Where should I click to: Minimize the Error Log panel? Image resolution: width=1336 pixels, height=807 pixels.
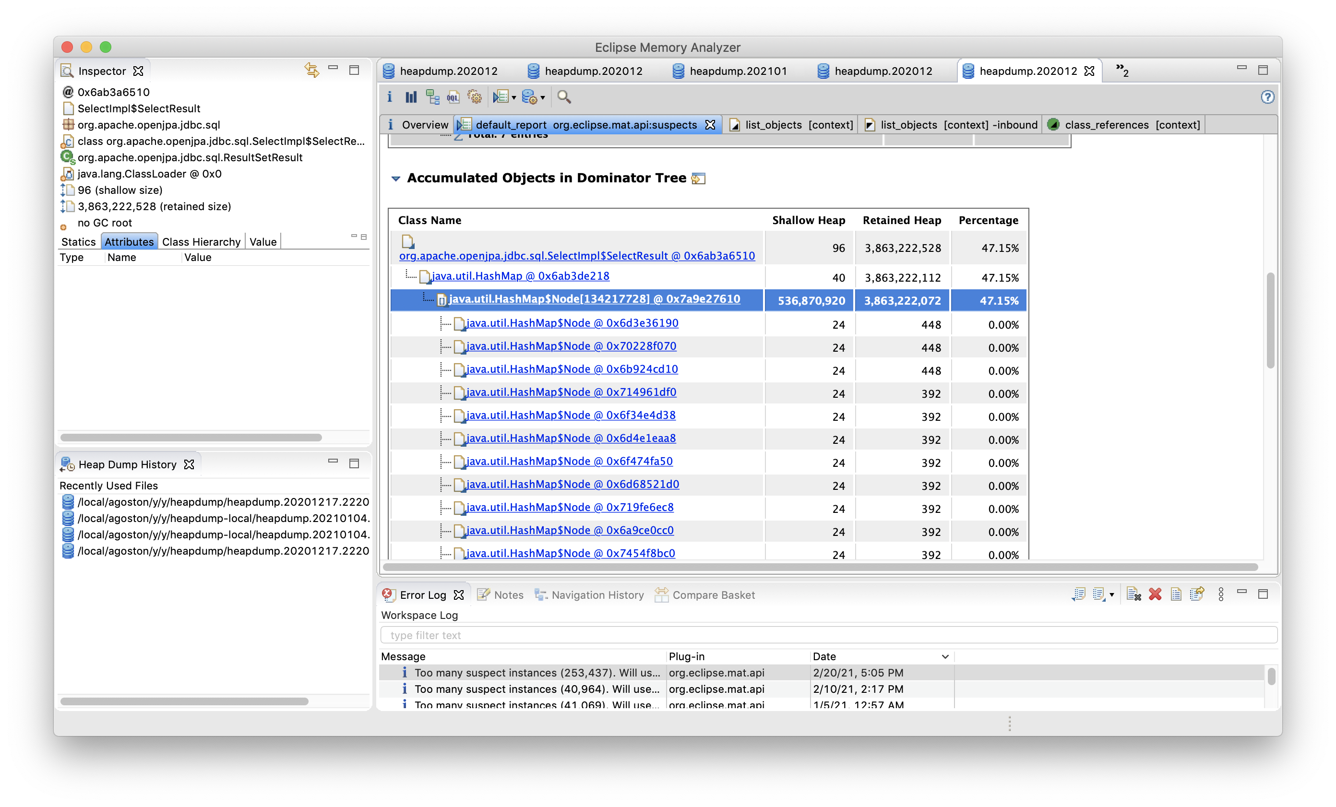click(1241, 593)
